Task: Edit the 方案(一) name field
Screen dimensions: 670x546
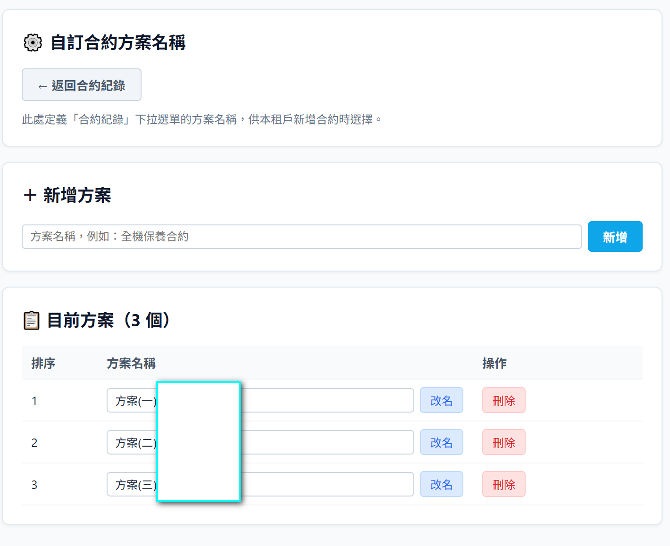Action: [260, 400]
